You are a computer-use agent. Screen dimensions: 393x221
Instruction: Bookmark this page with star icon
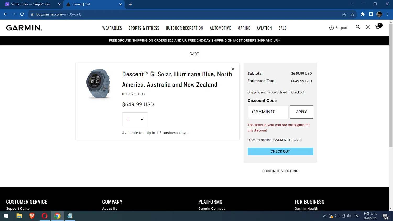tap(352, 14)
